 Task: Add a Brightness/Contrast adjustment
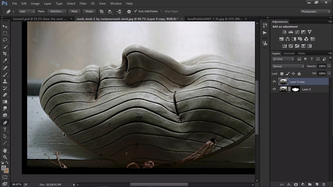(x=284, y=32)
